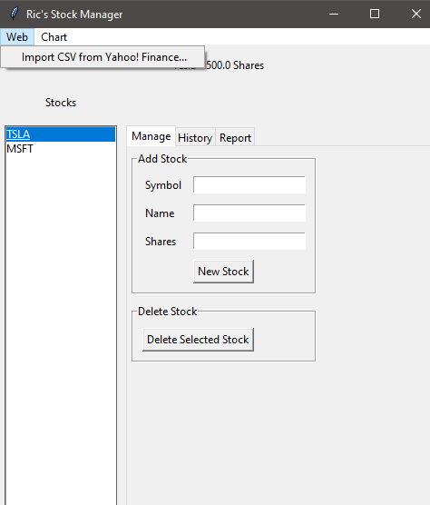Close the Stock Manager window
This screenshot has height=505, width=430.
416,14
